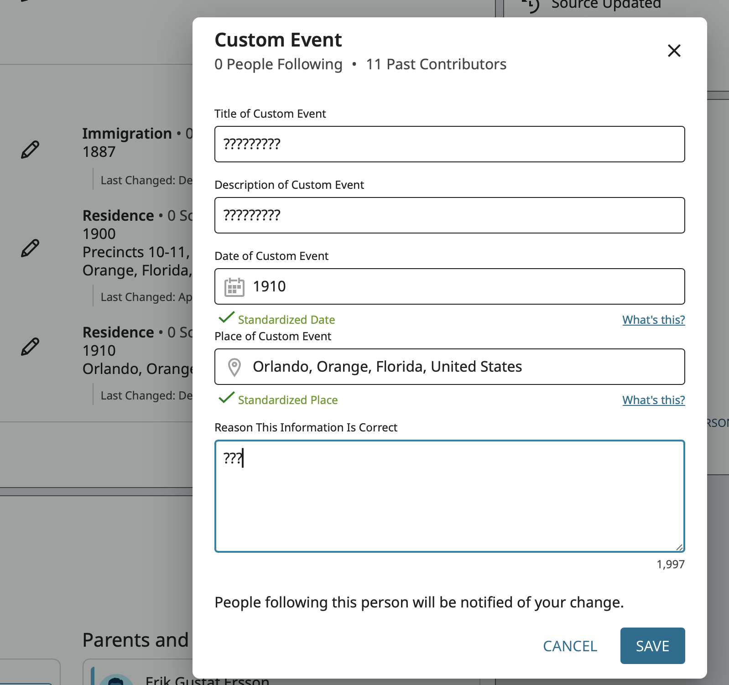The image size is (729, 685).
Task: Click the pencil icon beside Residence 1910
Action: click(30, 347)
